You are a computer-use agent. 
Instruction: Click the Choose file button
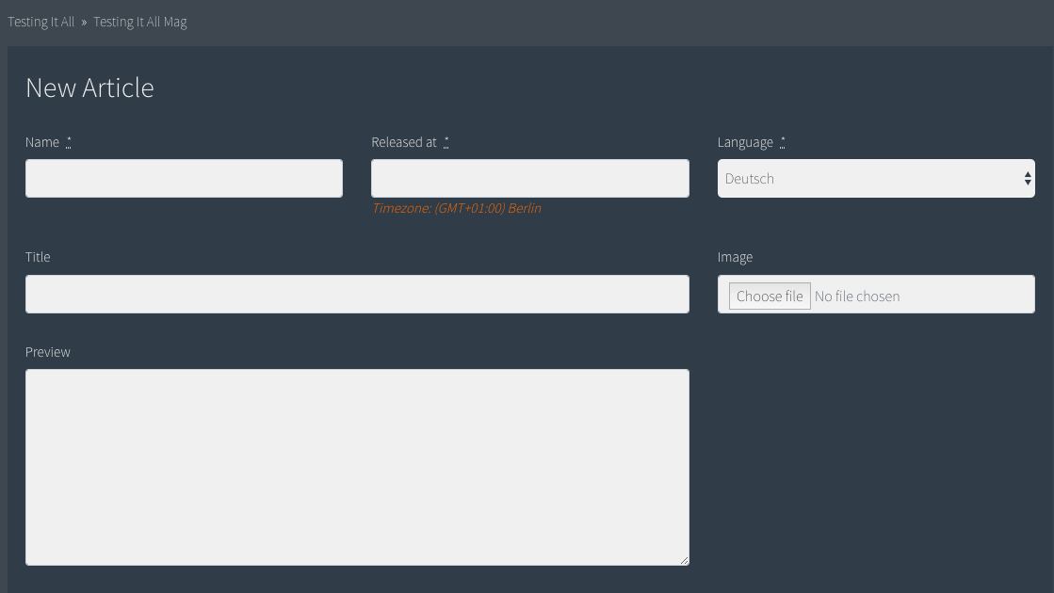(770, 296)
